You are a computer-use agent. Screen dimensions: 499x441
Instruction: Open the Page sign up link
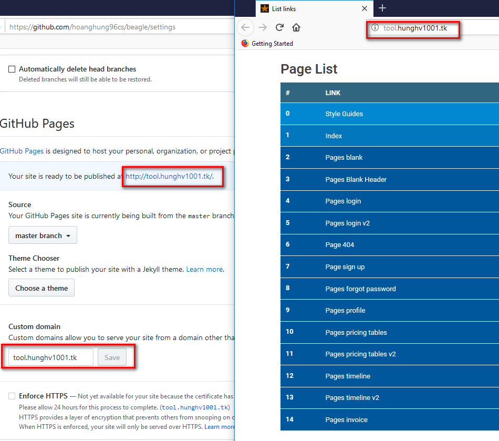coord(345,267)
